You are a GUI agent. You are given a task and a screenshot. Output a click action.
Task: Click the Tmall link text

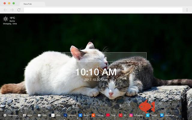tap(113, 115)
